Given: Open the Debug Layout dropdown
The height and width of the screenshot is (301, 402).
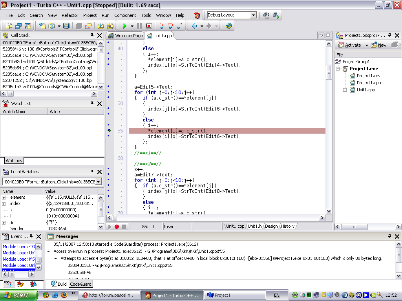Looking at the screenshot, I should (x=253, y=15).
